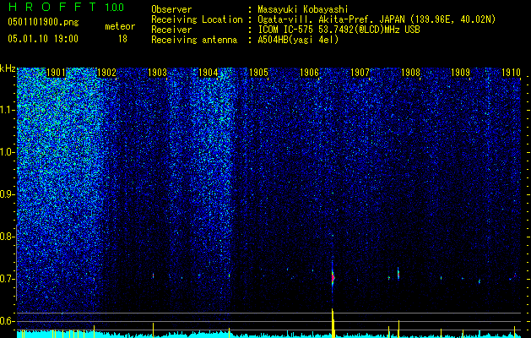The image size is (531, 338).
Task: Click the 1906 time axis marker
Action: [309, 73]
